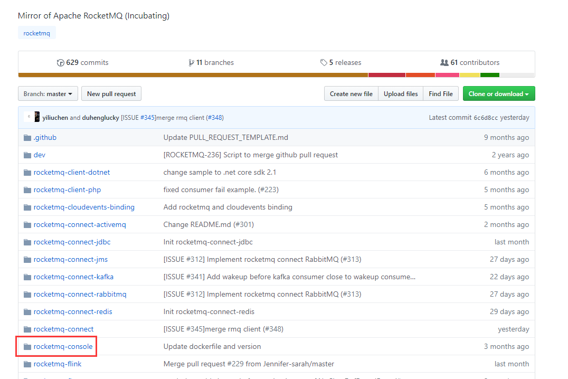Click the Find File button
568x379 pixels.
[441, 94]
